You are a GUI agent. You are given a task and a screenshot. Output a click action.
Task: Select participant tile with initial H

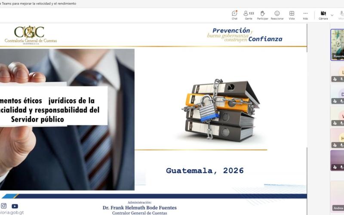click(x=338, y=138)
